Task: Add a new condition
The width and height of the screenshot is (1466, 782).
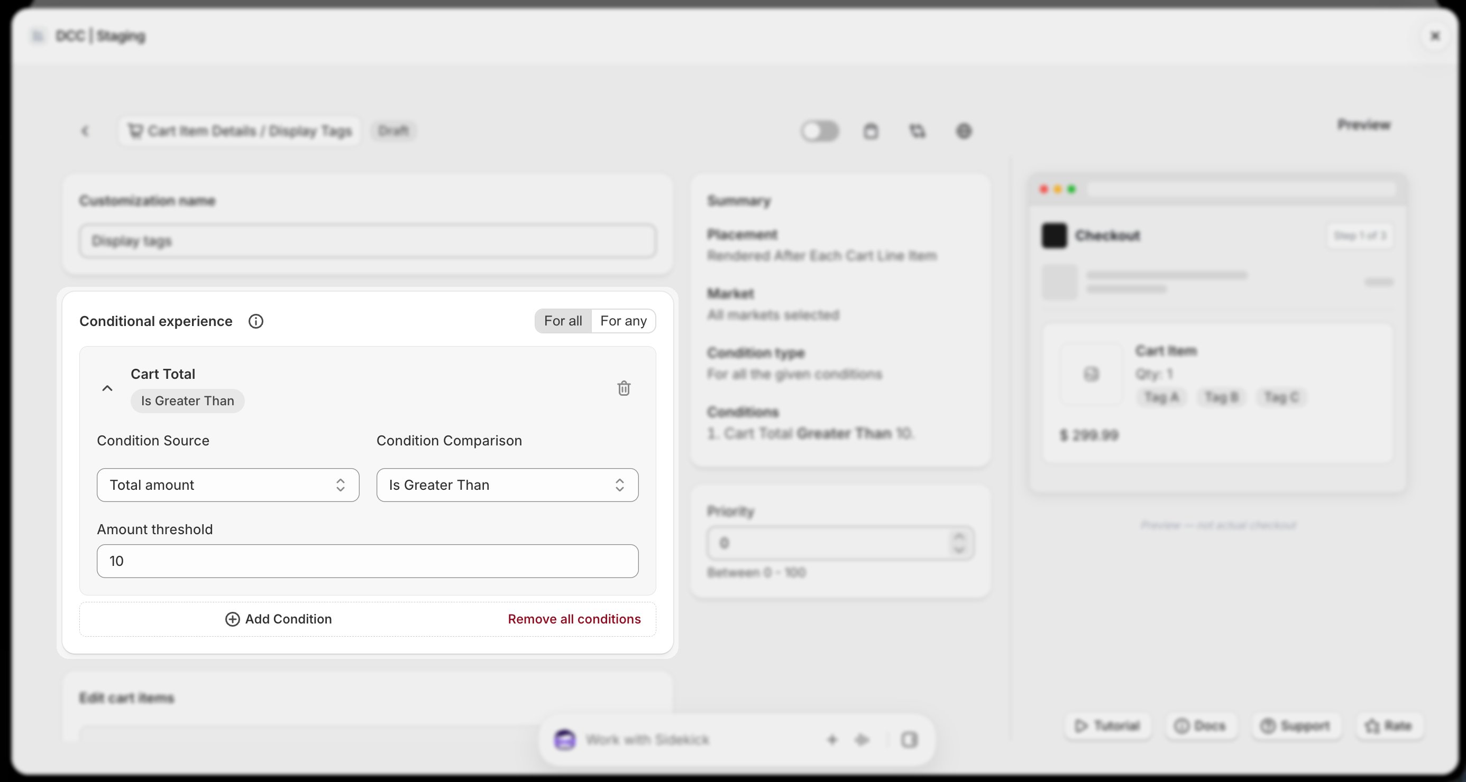Action: 278,619
